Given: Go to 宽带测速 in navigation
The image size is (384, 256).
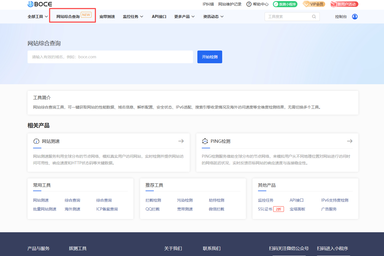Looking at the screenshot, I should [x=107, y=17].
